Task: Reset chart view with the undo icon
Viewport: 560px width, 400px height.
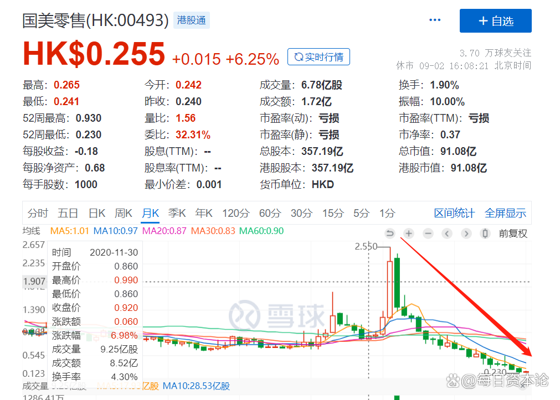Action: 391,233
